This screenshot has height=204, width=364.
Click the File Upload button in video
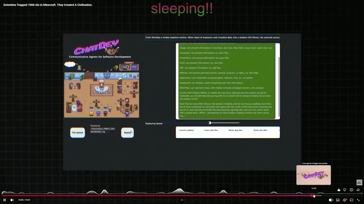click(x=78, y=133)
